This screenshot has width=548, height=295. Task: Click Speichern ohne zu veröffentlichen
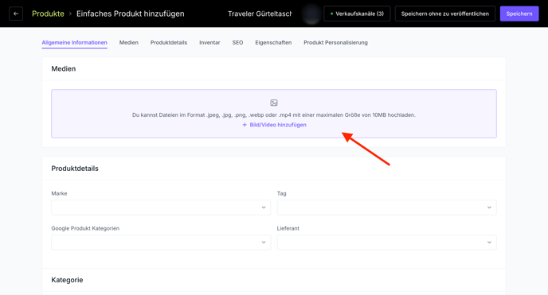445,14
